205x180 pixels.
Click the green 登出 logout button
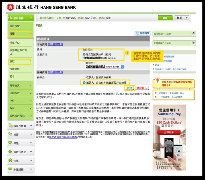click(165, 18)
